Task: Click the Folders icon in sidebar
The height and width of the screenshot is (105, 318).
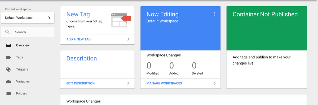Action: coord(8,94)
